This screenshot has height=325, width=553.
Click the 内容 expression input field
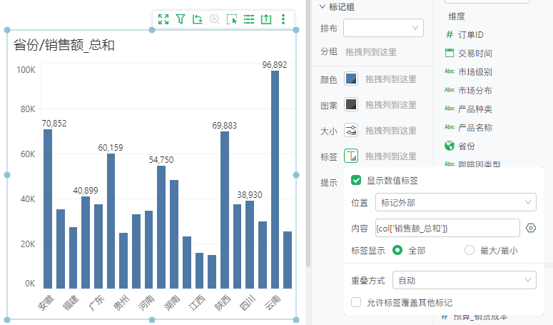pyautogui.click(x=447, y=228)
